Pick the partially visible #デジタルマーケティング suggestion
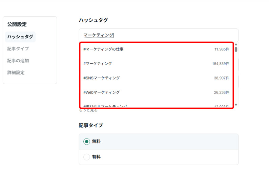The width and height of the screenshot is (269, 169). tap(105, 106)
